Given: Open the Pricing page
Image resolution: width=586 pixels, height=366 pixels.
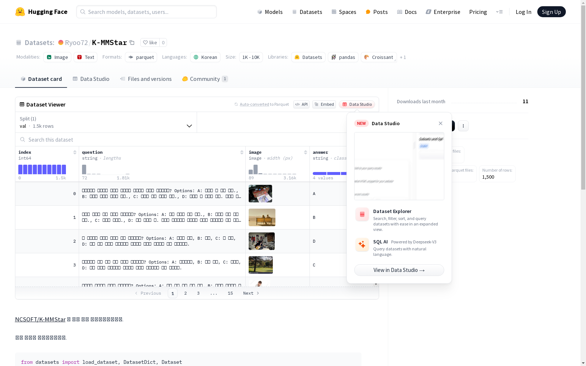Looking at the screenshot, I should coord(478,12).
